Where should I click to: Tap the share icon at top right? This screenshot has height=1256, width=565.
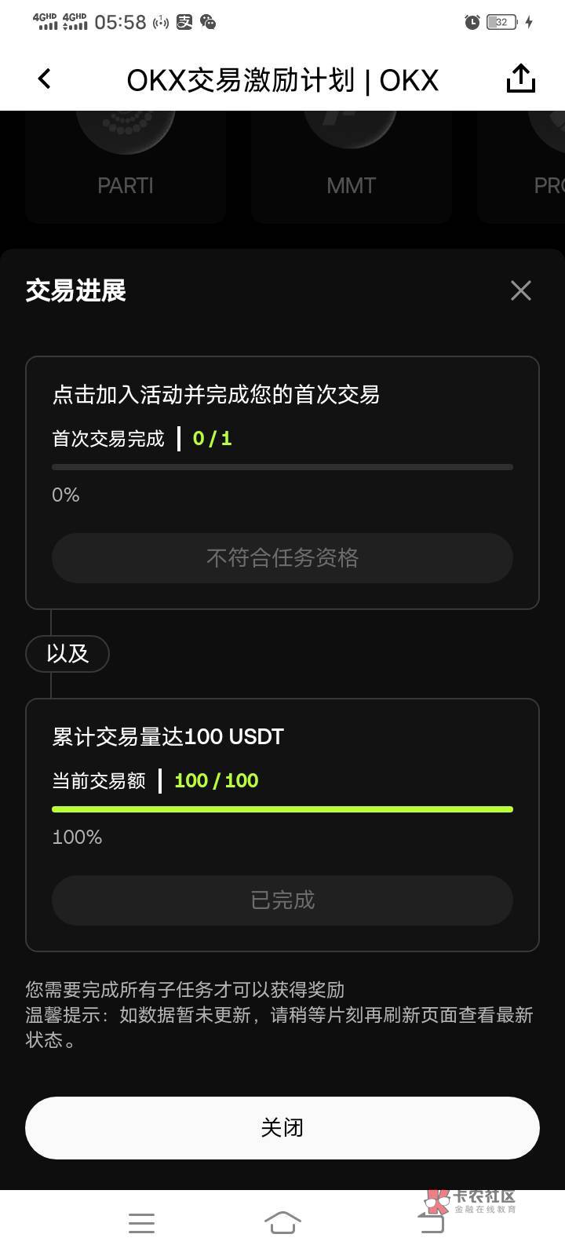(x=520, y=78)
